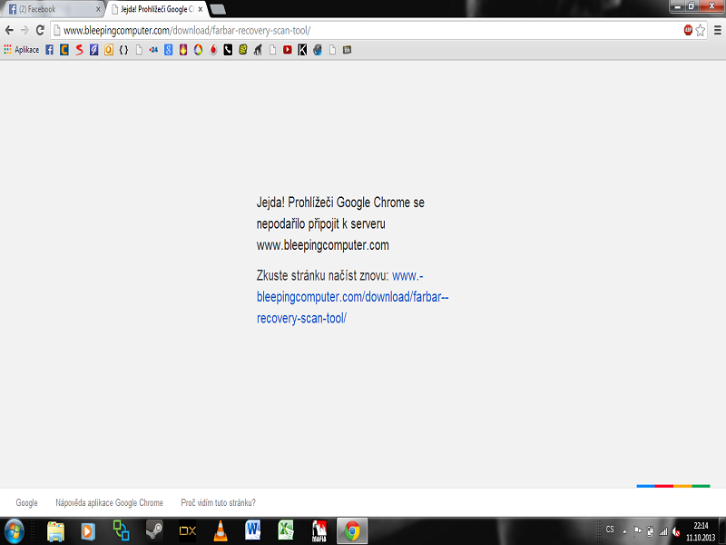Go back with the back arrow
The image size is (726, 545).
coord(9,30)
